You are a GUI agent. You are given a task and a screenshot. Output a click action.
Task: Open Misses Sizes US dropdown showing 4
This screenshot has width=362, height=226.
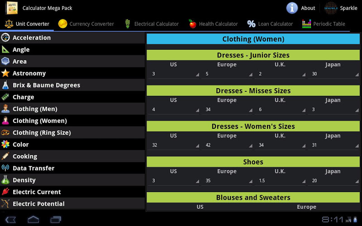[x=174, y=109]
